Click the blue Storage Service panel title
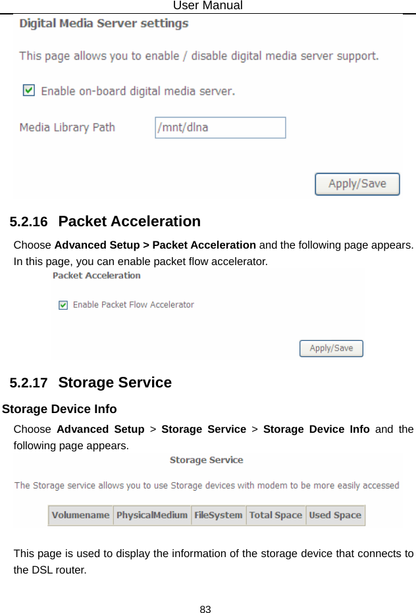 point(206,460)
